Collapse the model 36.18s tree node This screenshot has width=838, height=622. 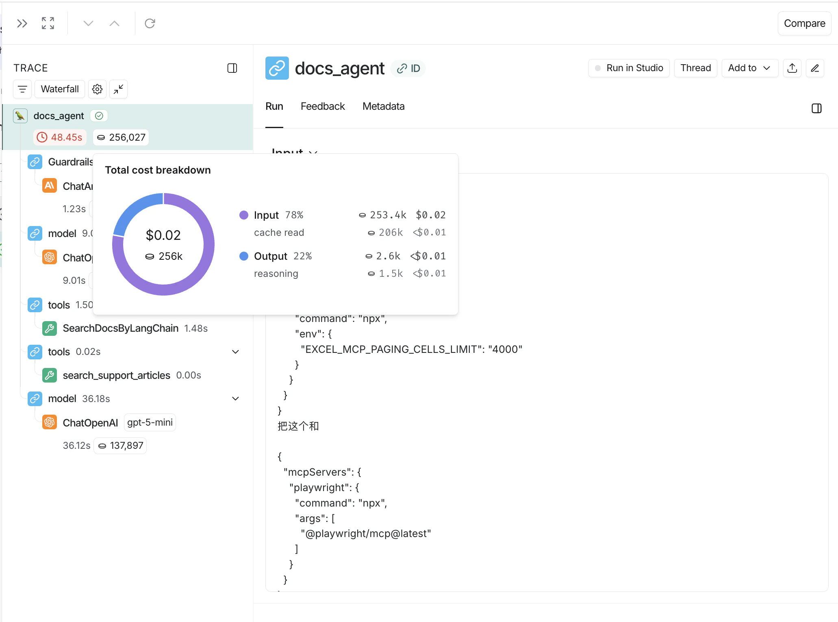(235, 398)
